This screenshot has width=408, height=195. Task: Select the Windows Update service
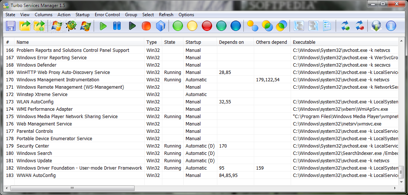pyautogui.click(x=201, y=161)
